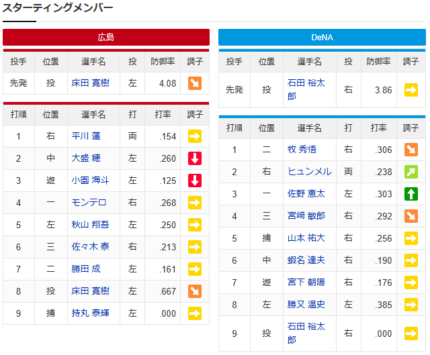Image resolution: width=430 pixels, height=355 pixels.
Task: Click the condition icon for 山本 祐大
Action: point(411,238)
